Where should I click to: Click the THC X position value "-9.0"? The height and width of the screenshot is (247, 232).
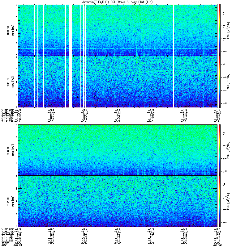point(51,229)
